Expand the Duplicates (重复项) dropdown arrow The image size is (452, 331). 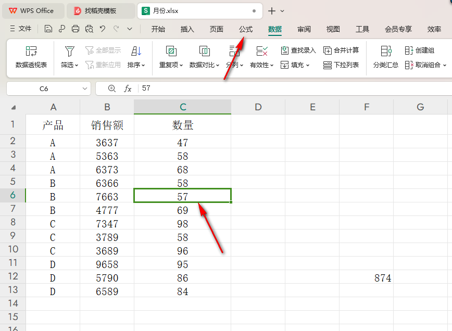[181, 66]
